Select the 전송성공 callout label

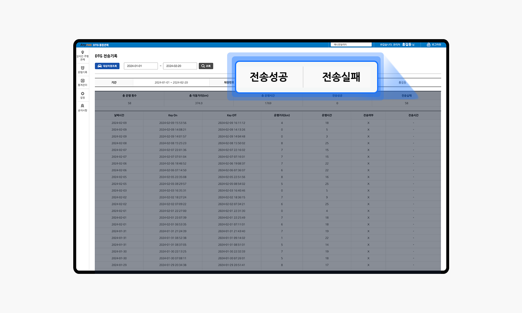269,77
